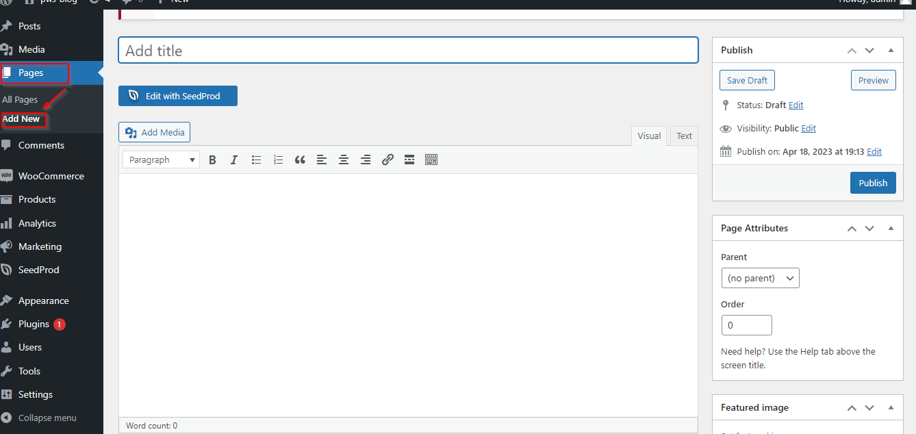
Task: Edit the Publish on date
Action: (874, 152)
